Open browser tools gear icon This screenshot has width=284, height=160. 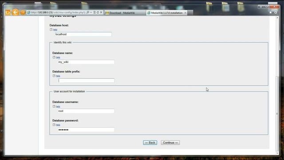point(276,12)
